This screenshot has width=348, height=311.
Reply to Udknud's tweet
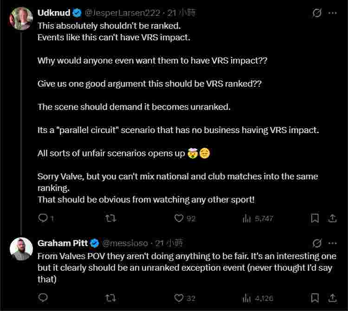point(43,218)
